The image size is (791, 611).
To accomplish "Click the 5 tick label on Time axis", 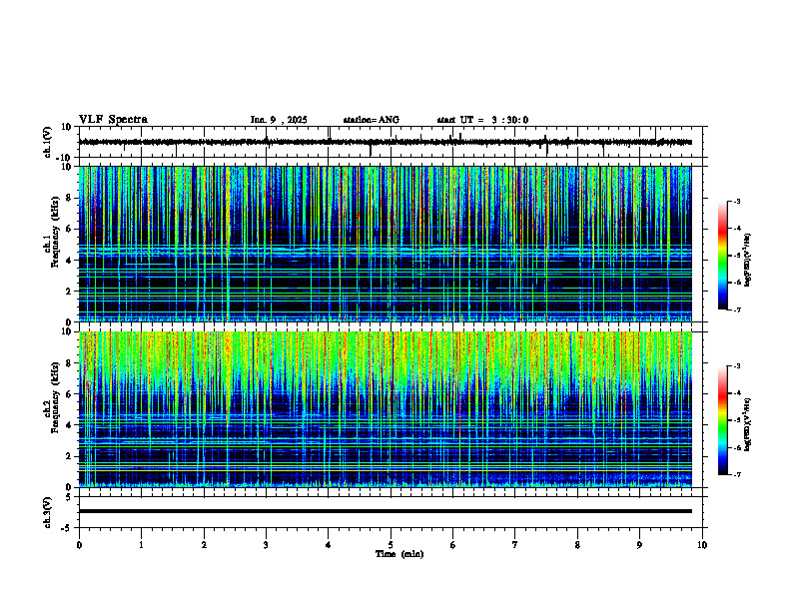I will (x=391, y=545).
